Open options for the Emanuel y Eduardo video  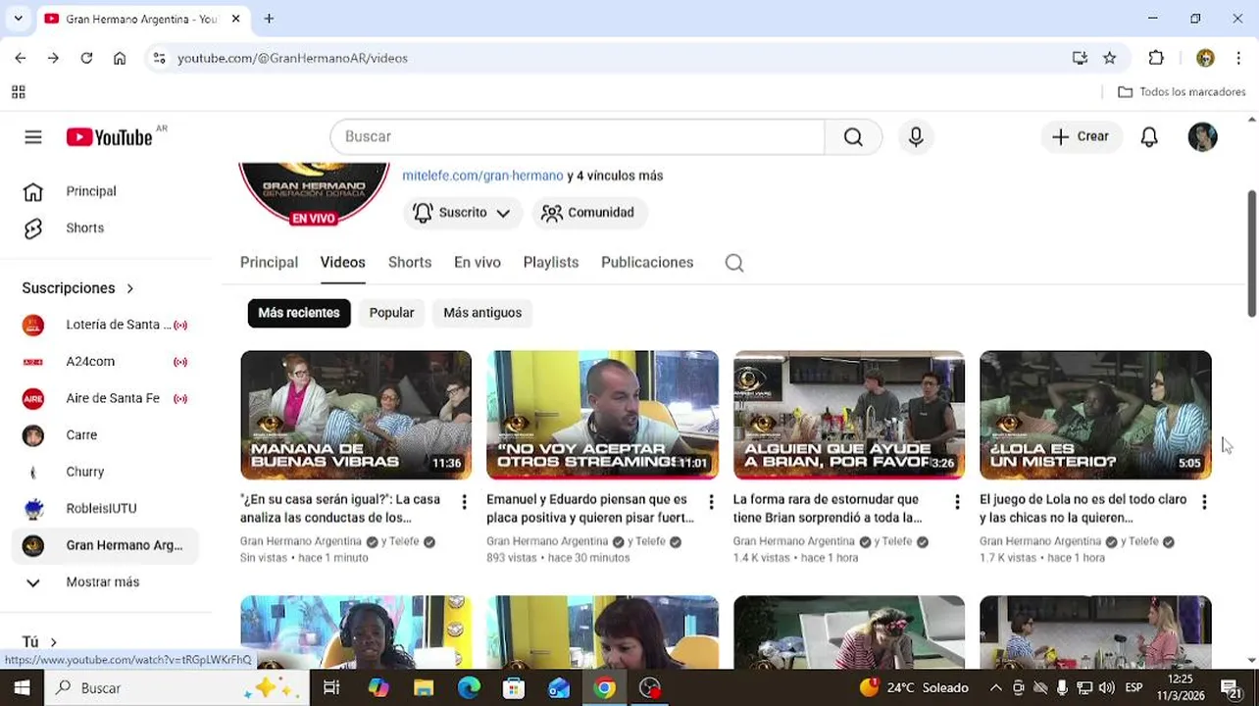point(711,501)
